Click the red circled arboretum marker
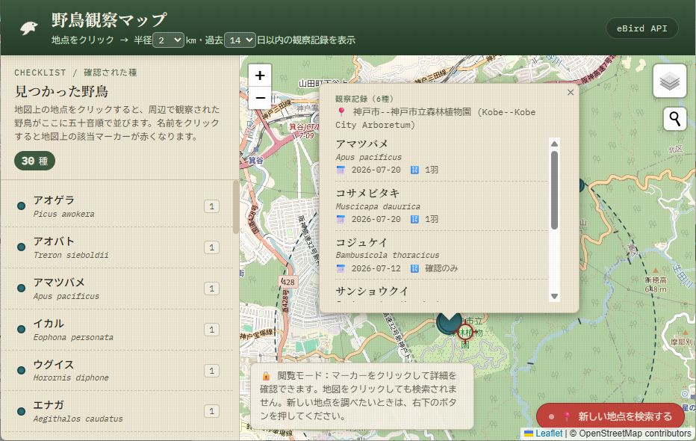Viewport: 696px width, 441px height. (x=465, y=332)
